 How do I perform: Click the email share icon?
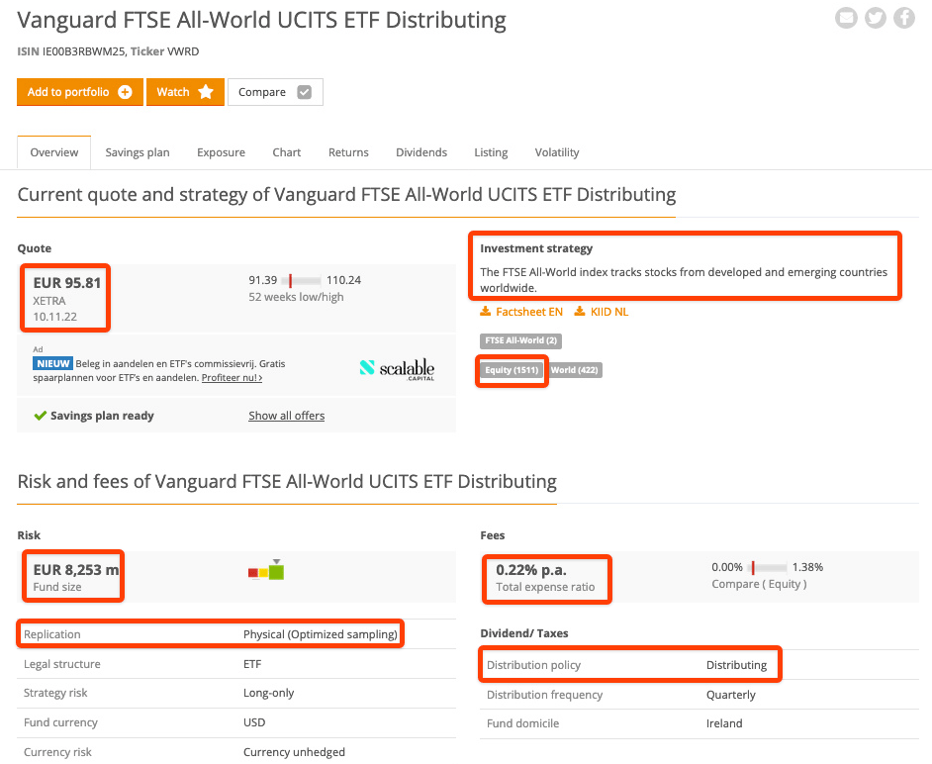tap(846, 18)
